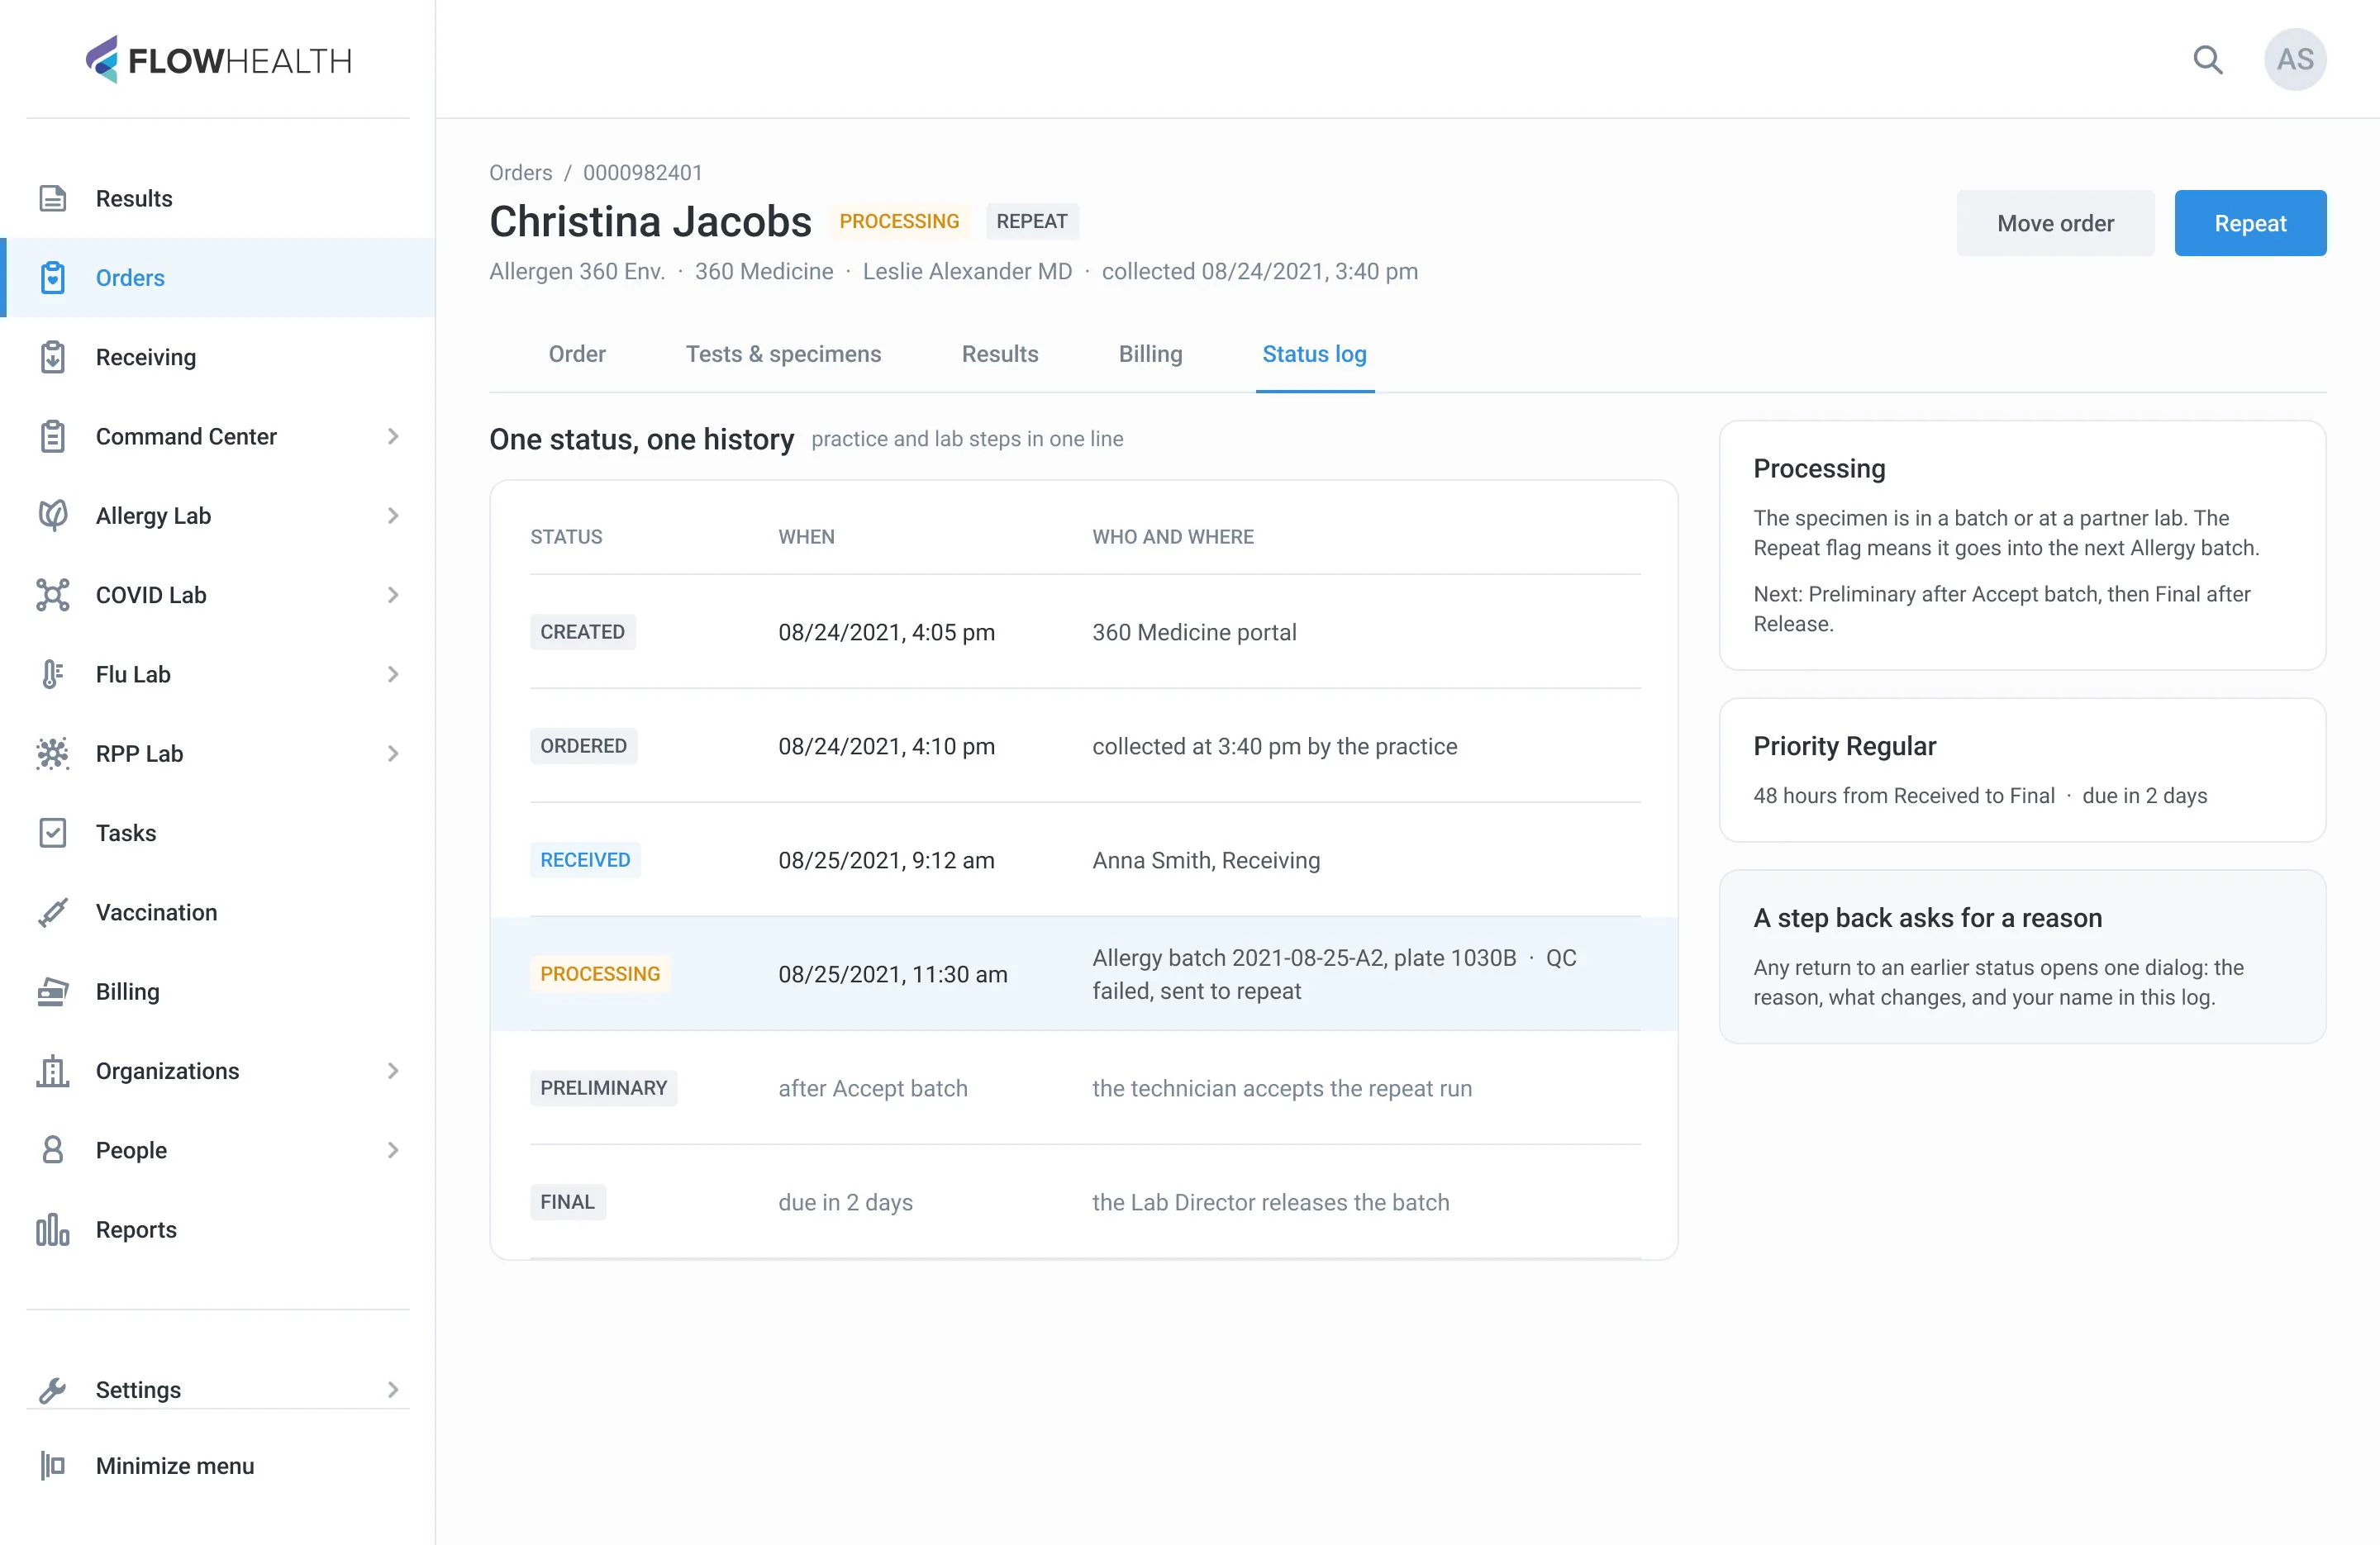Open the Billing tab in order
This screenshot has height=1545, width=2380.
(1150, 354)
